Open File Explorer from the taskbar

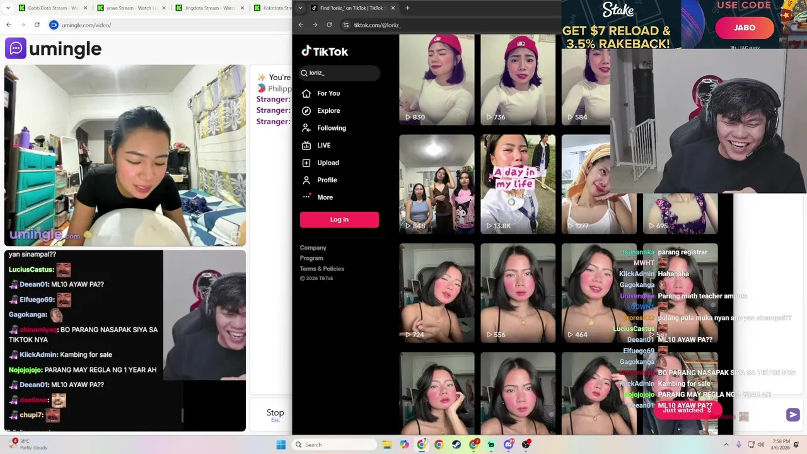387,445
